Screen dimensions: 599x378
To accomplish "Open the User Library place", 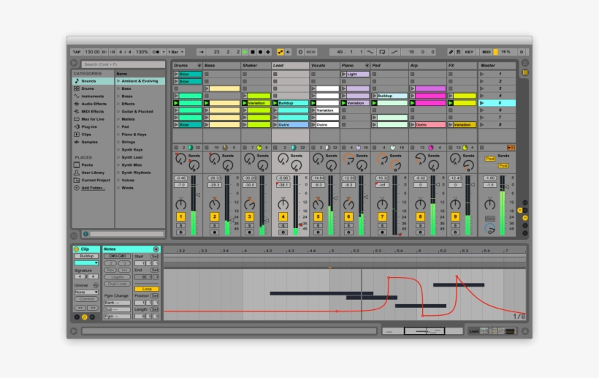I will (x=93, y=173).
